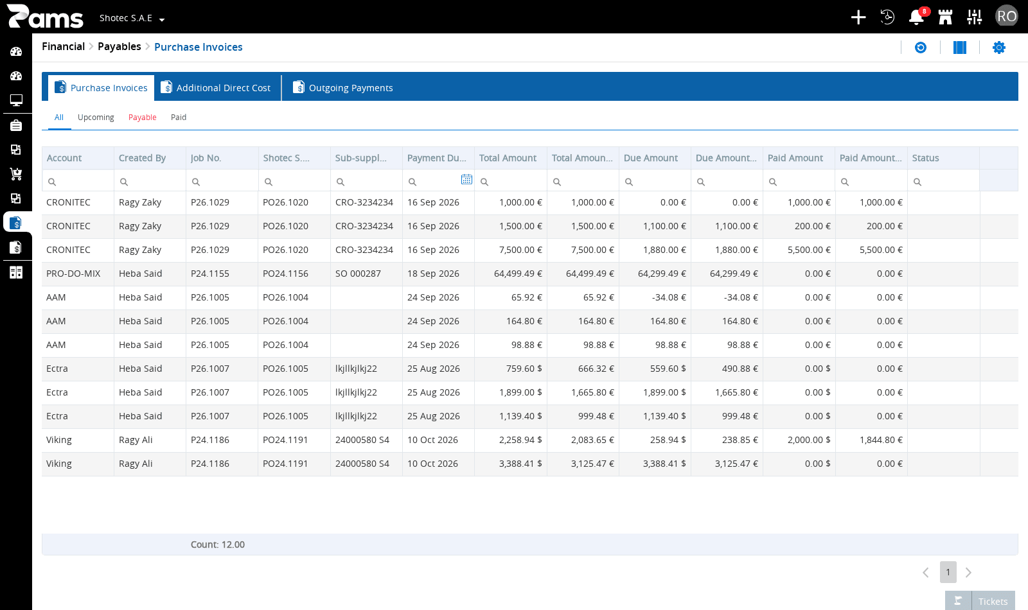Focus the Status filter search field
1028x610 pixels.
coord(943,181)
